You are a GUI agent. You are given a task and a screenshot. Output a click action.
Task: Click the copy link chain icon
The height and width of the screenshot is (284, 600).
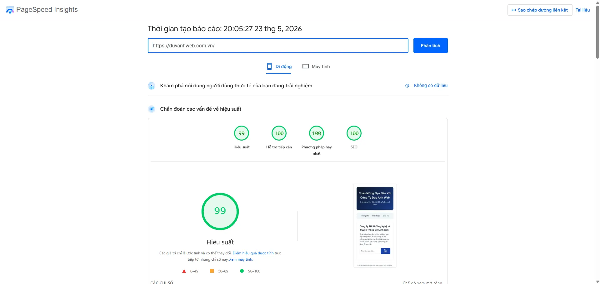point(513,10)
